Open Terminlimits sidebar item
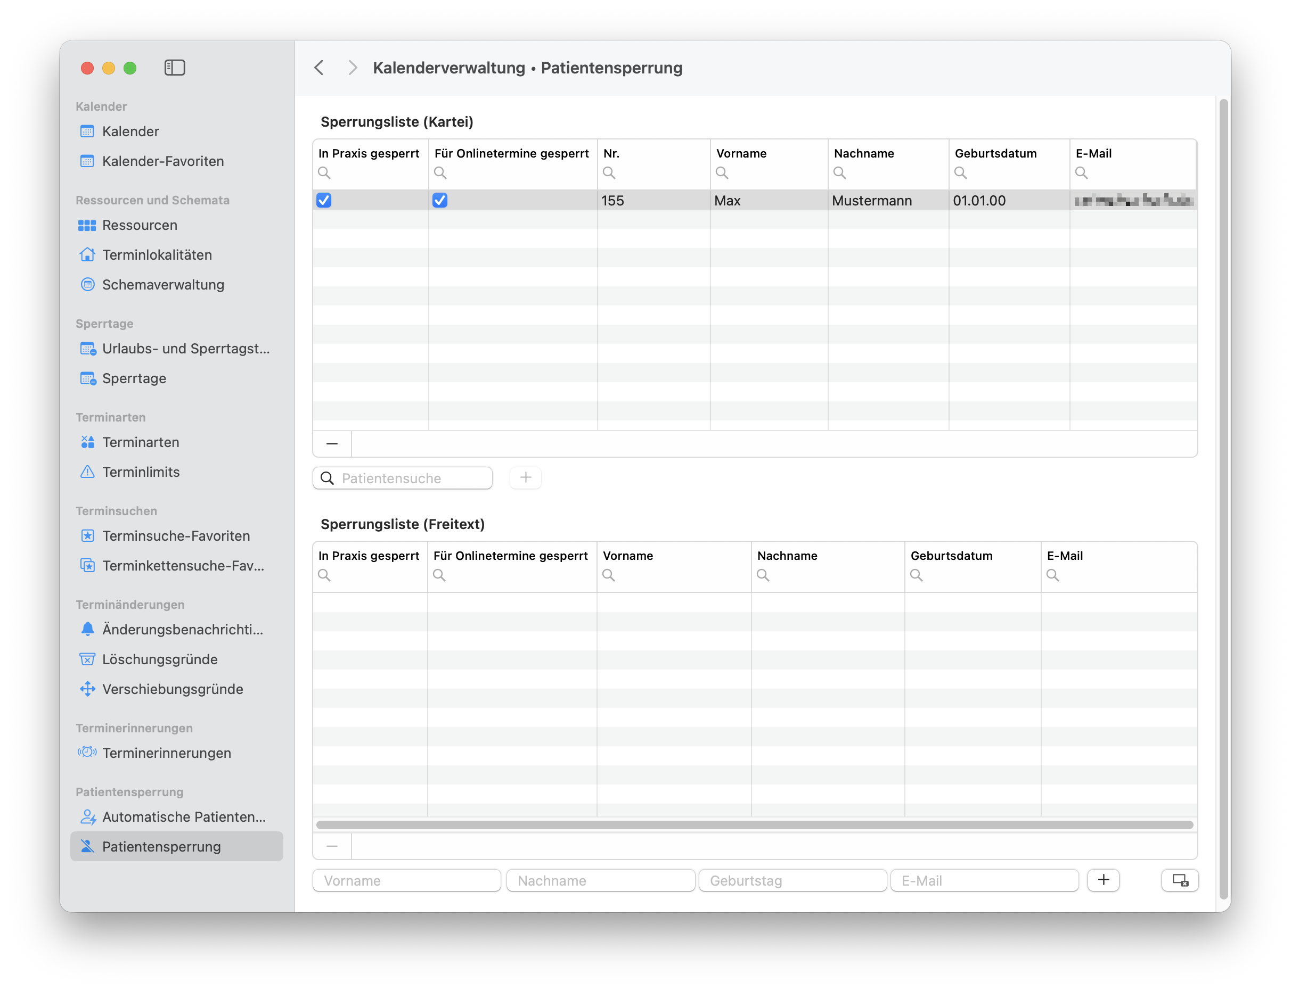The image size is (1291, 991). pos(176,472)
